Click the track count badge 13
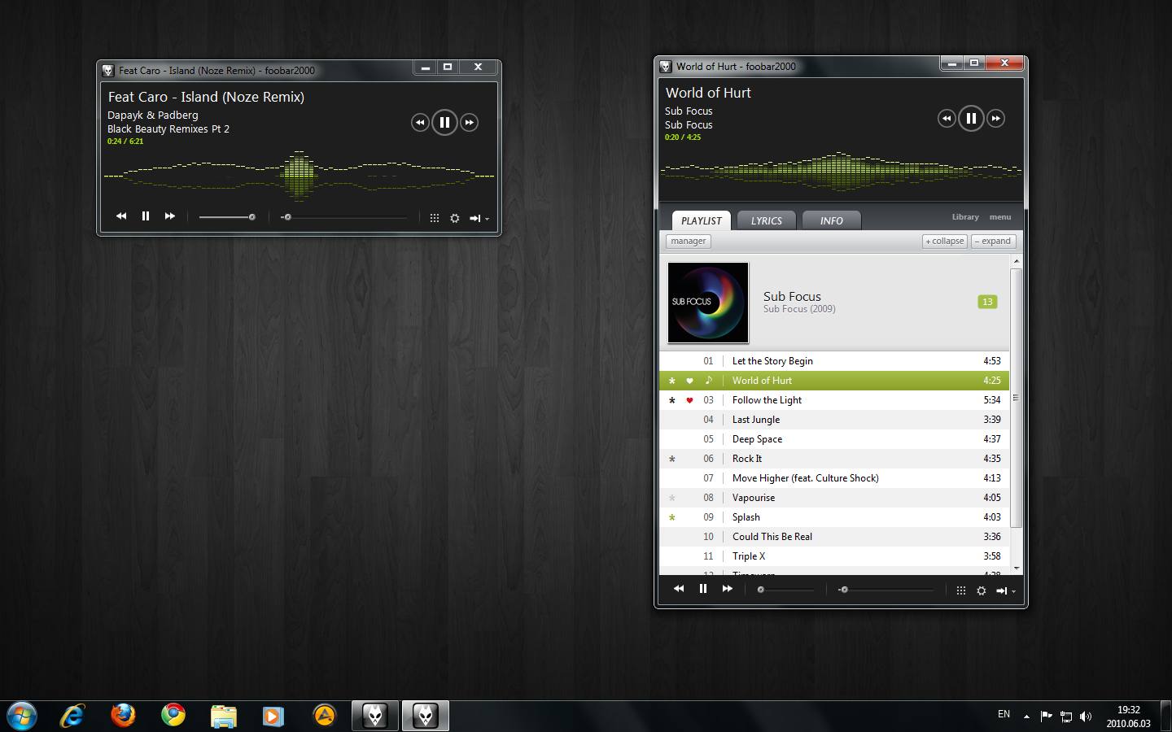1172x732 pixels. coord(987,302)
